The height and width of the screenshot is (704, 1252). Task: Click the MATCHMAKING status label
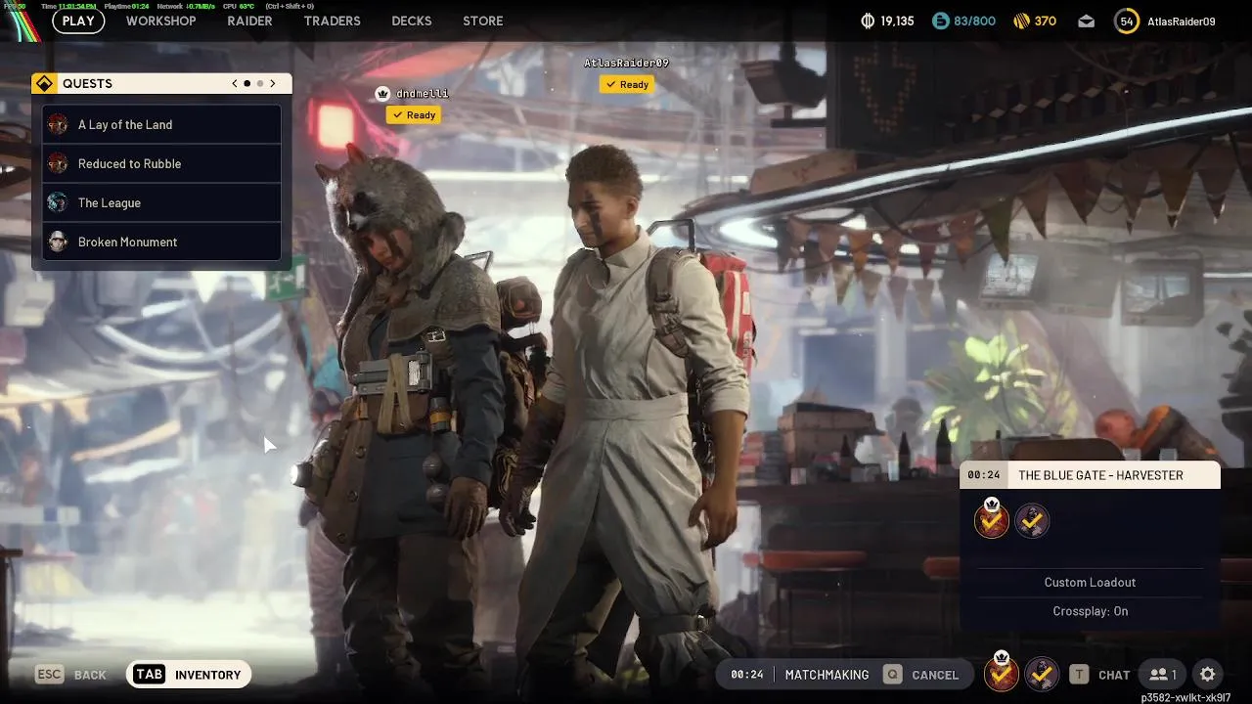pyautogui.click(x=827, y=675)
